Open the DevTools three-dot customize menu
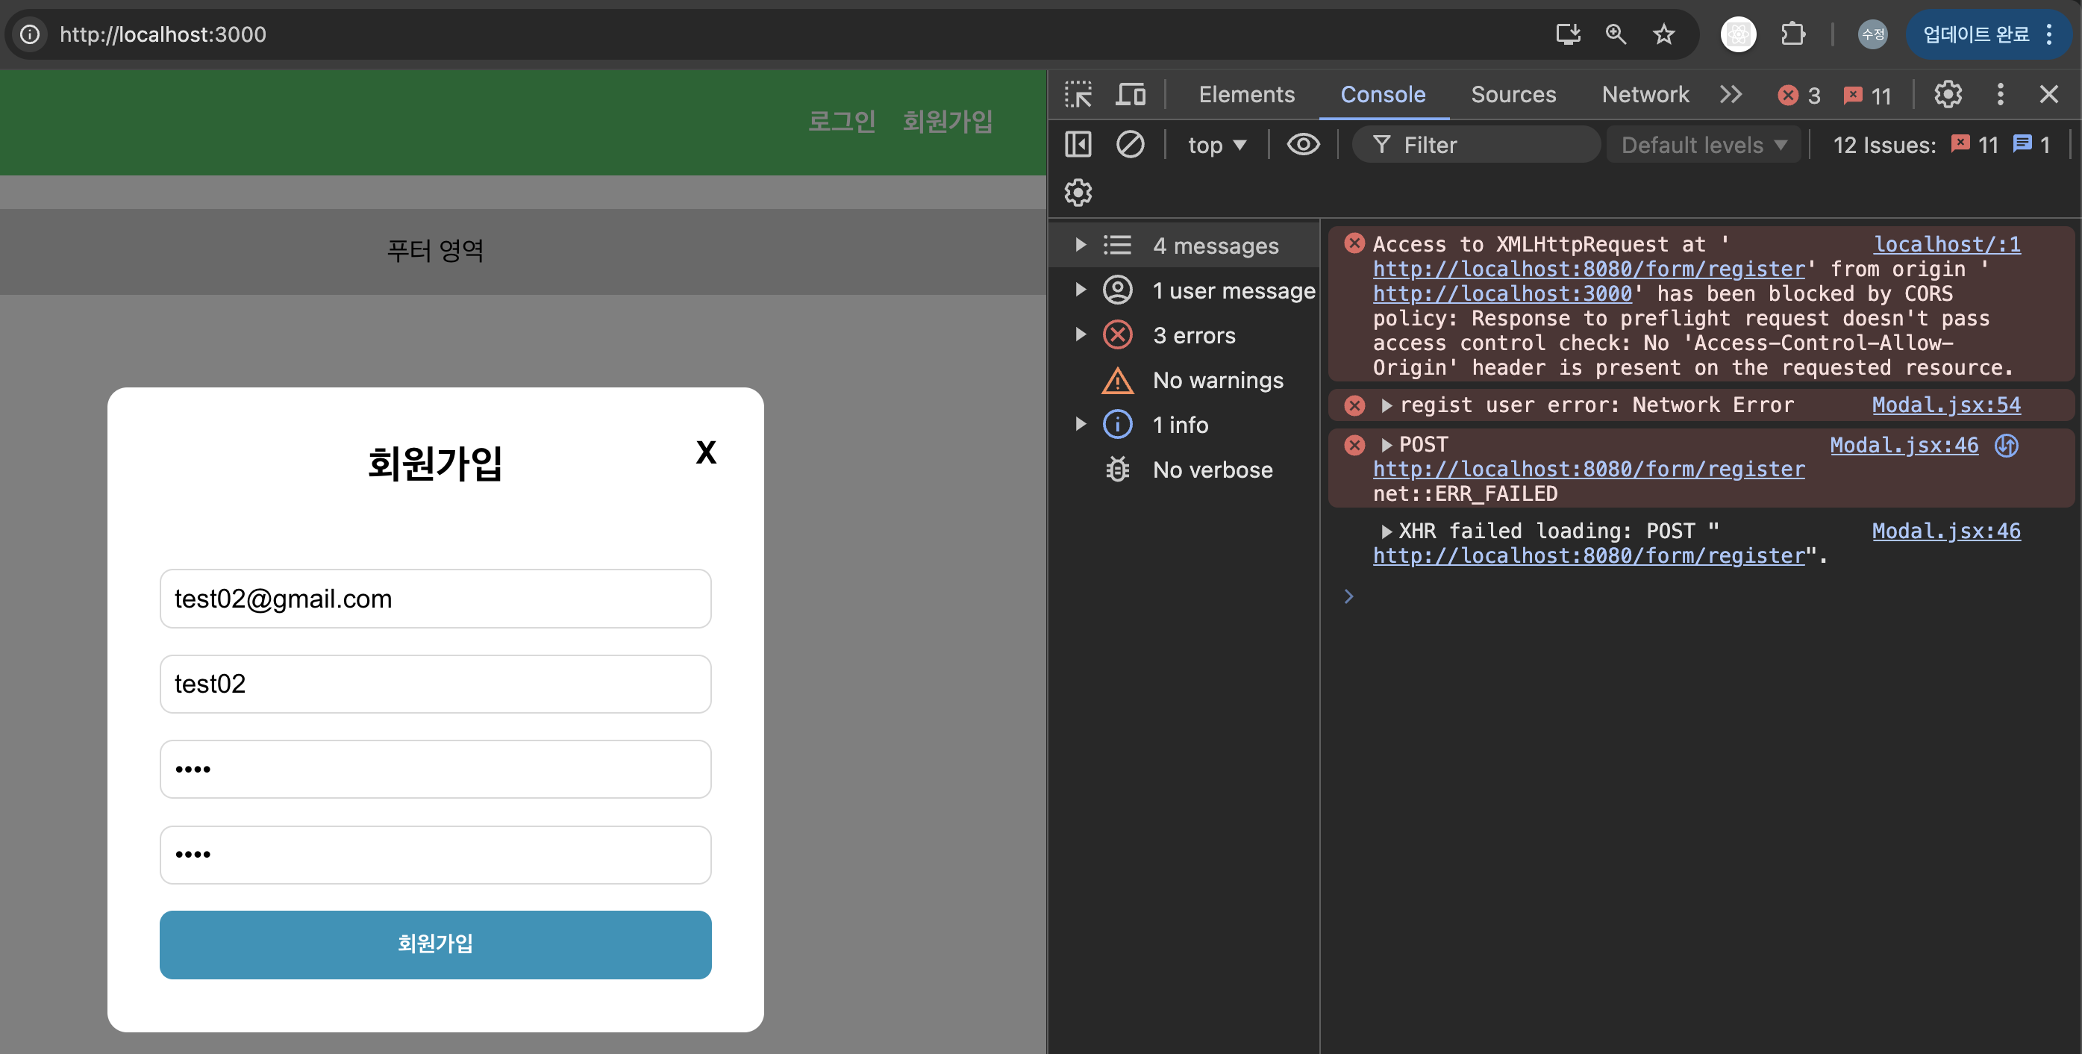The height and width of the screenshot is (1054, 2082). click(2000, 95)
